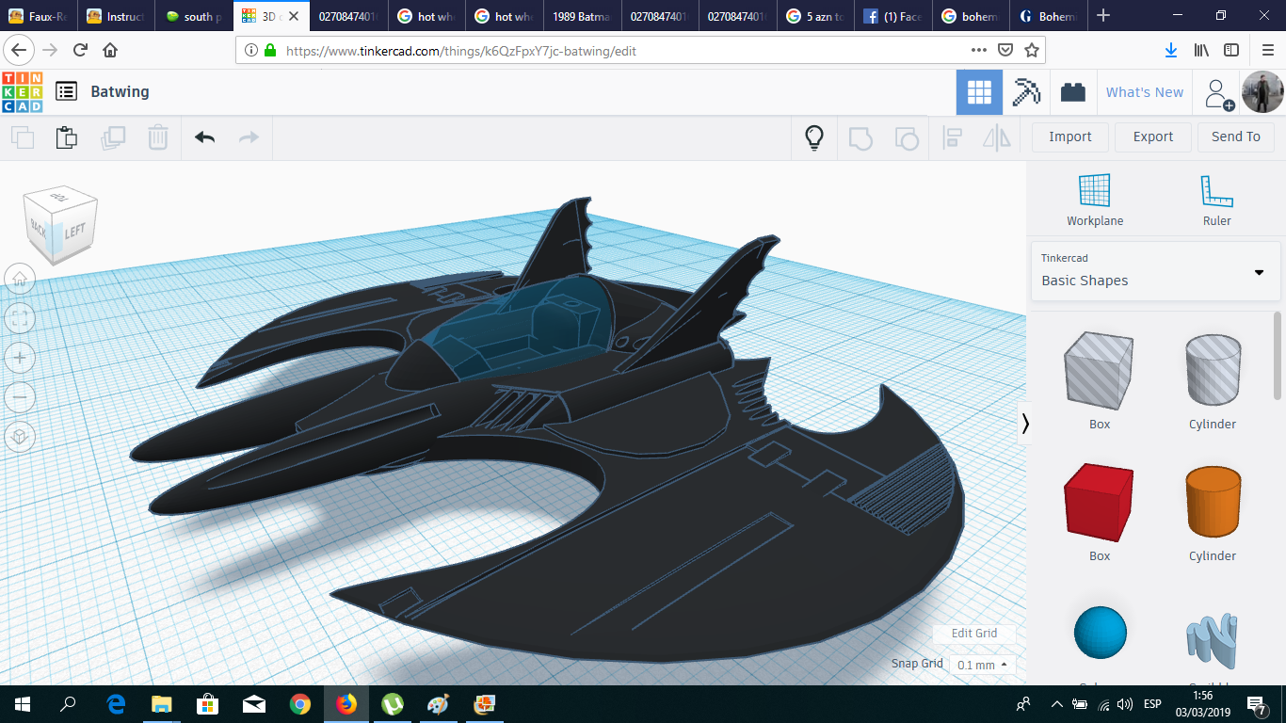Switch to 3D design grid view
Screen dimensions: 1286x723
[x=979, y=92]
